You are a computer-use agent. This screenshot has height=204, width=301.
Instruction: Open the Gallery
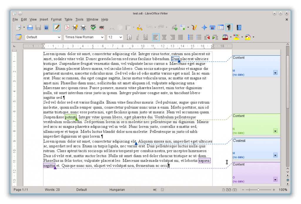point(213,27)
